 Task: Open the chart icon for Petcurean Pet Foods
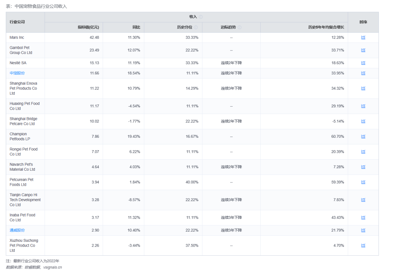tap(363, 182)
